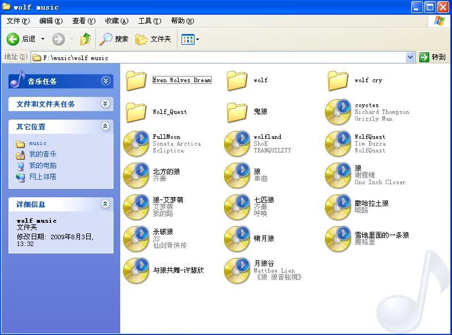The height and width of the screenshot is (335, 452).
Task: Click the 月狼谷 file name text
Action: click(x=264, y=263)
